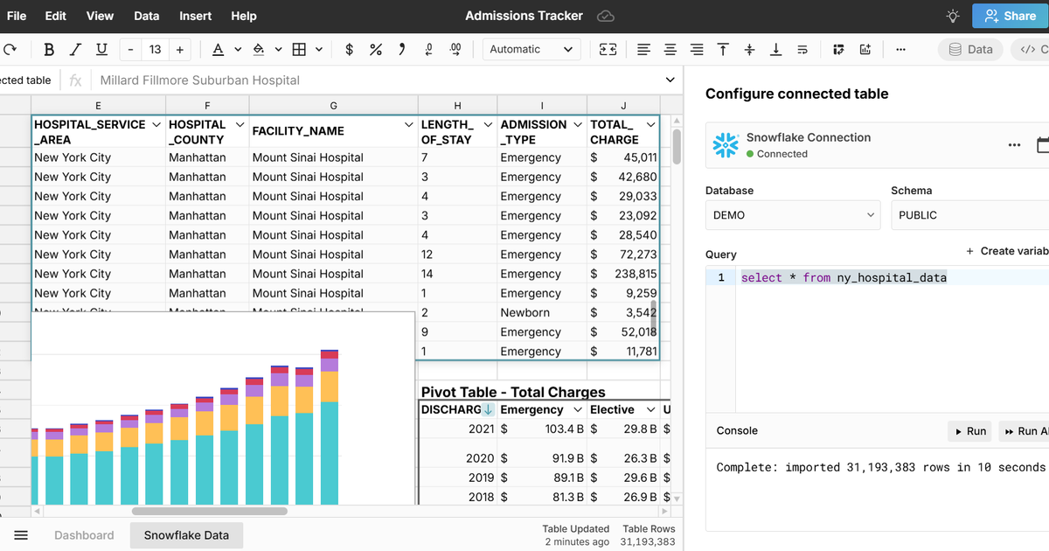Image resolution: width=1049 pixels, height=551 pixels.
Task: Open the View menu
Action: pyautogui.click(x=100, y=16)
